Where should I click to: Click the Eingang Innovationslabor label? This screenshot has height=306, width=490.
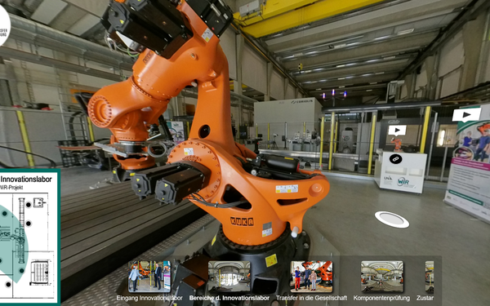[x=149, y=298]
